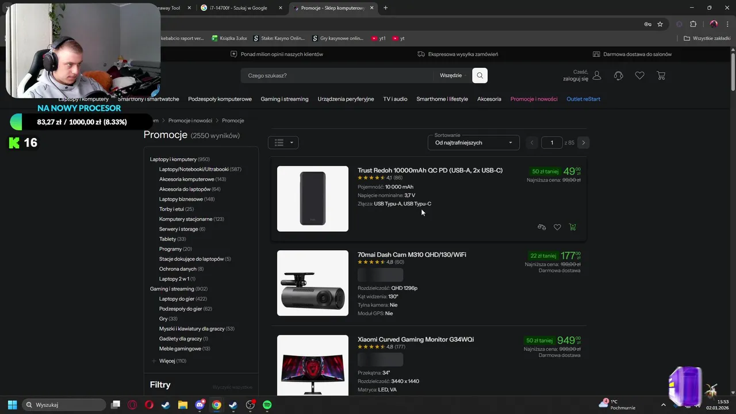Open File Explorer from taskbar

tap(183, 405)
